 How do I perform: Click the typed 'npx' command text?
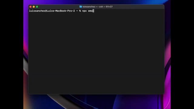pos(84,11)
